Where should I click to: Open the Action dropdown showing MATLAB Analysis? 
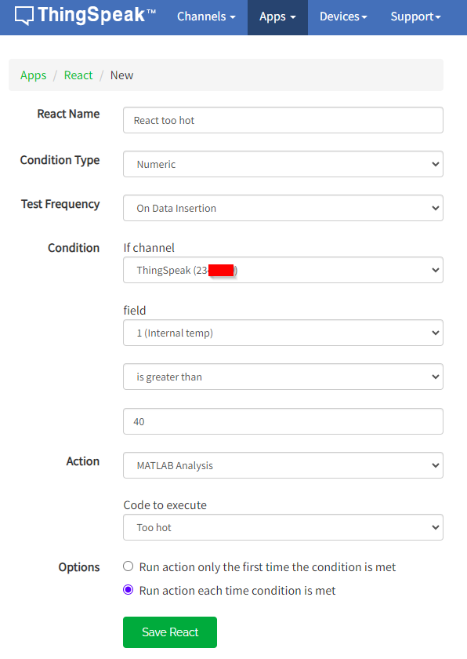point(283,465)
